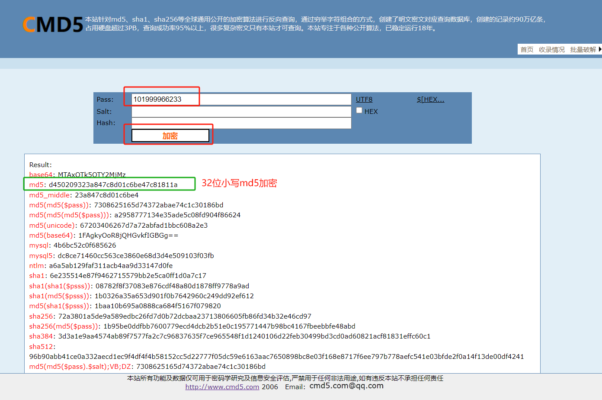Select md5(sha1($psss)) value 1baa10b695a0888ca684f5167f079820
The height and width of the screenshot is (400, 602).
(x=158, y=306)
